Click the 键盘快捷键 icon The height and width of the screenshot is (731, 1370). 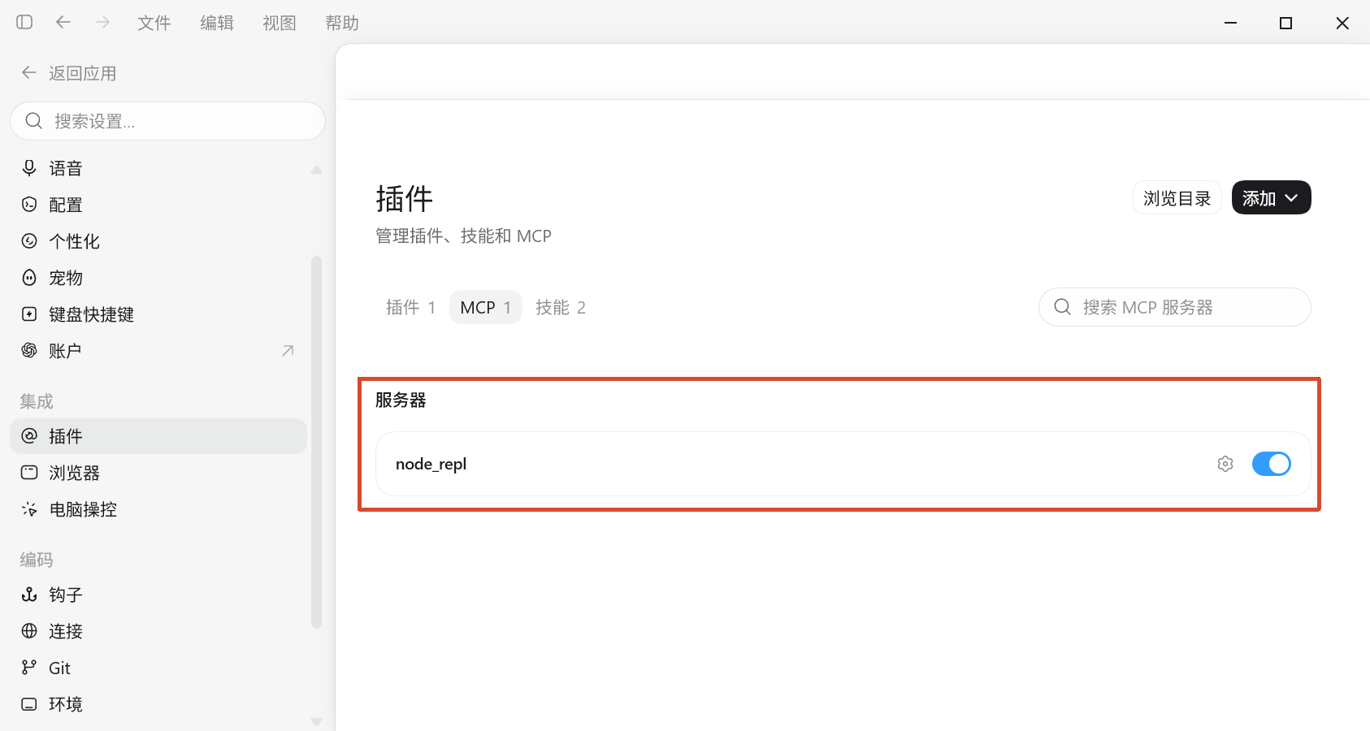[29, 314]
